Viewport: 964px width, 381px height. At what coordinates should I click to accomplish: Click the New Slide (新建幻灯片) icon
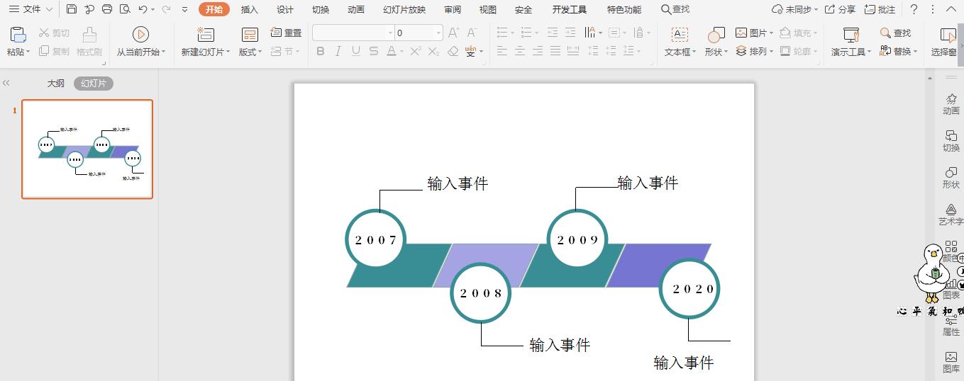(205, 34)
